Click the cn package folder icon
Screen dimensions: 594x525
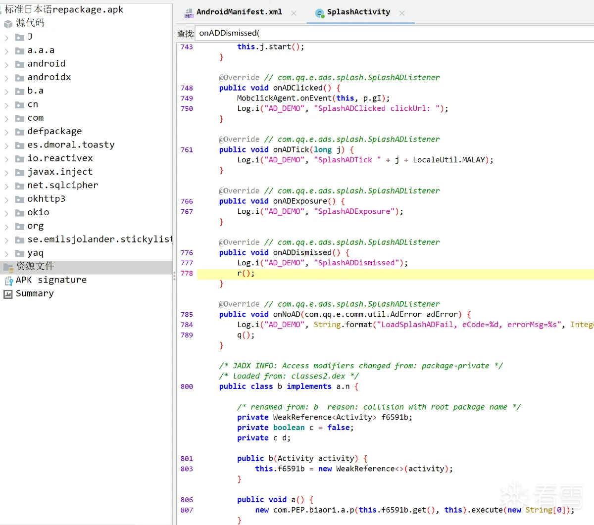[20, 105]
